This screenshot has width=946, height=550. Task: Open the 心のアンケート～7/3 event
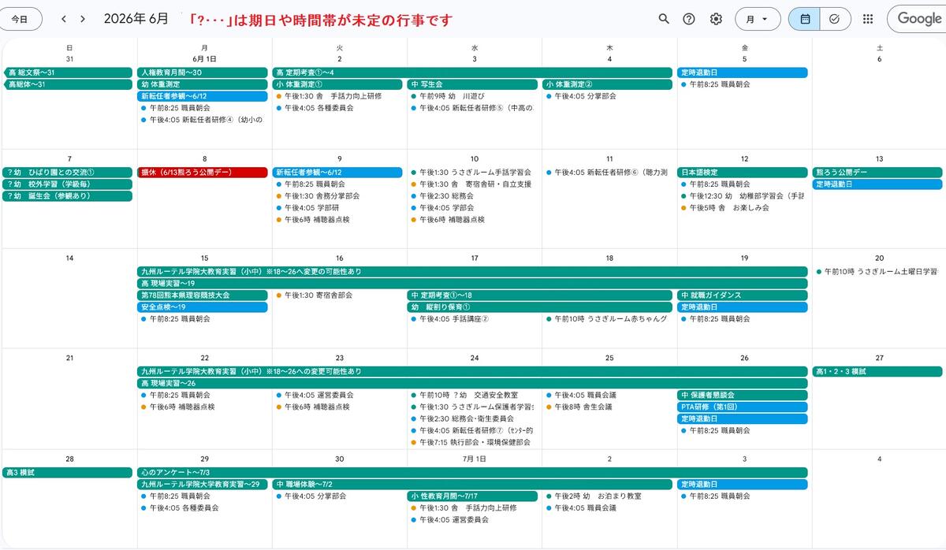473,473
